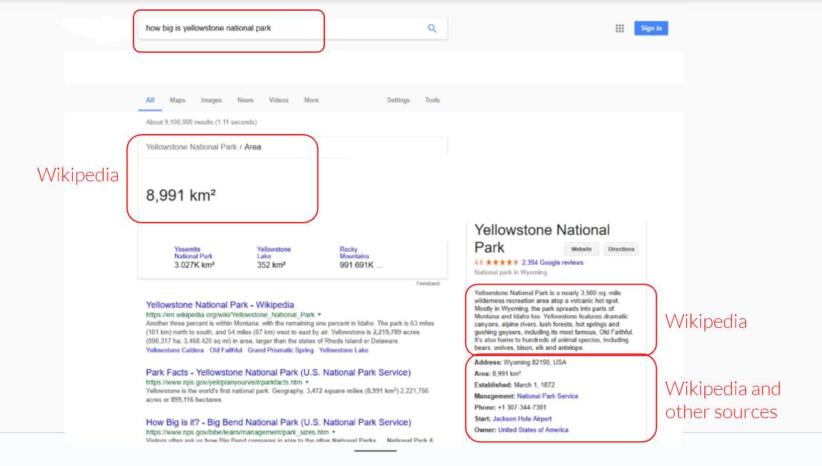822x466 pixels.
Task: Select the All results tab
Action: coord(150,100)
